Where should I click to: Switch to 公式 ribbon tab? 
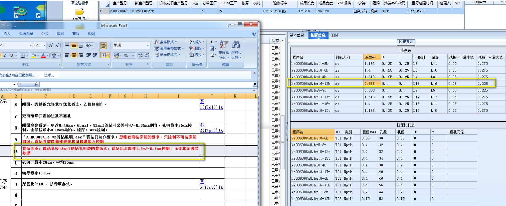tap(45, 34)
